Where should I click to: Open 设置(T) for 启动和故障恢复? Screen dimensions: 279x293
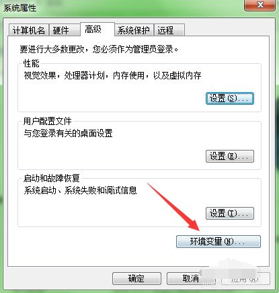[230, 213]
